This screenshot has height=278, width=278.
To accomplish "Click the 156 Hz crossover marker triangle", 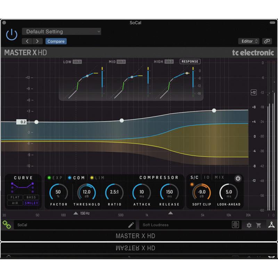I will pyautogui.click(x=76, y=213).
